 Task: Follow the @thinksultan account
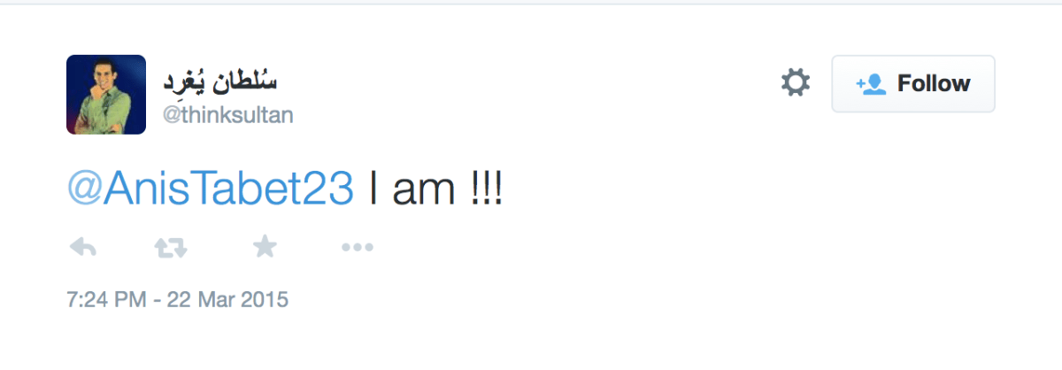(x=912, y=84)
